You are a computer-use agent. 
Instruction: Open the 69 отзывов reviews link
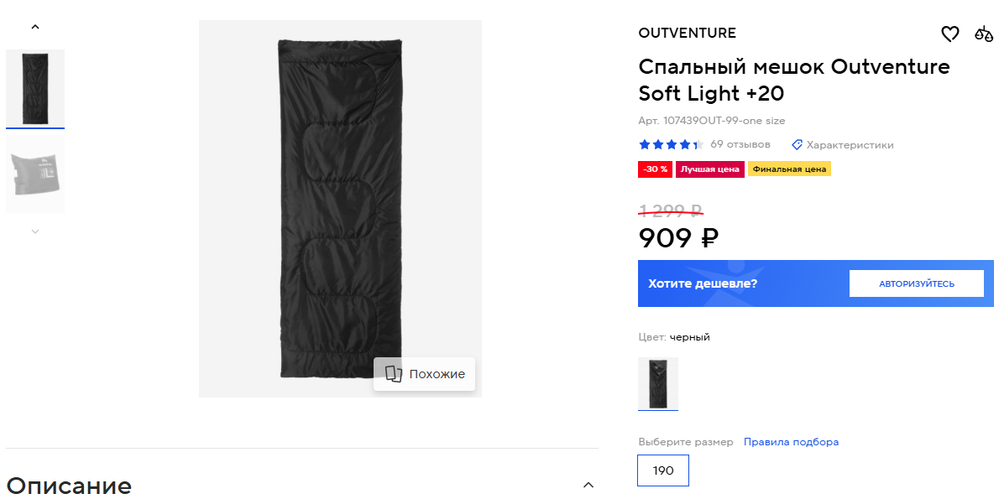(x=740, y=144)
